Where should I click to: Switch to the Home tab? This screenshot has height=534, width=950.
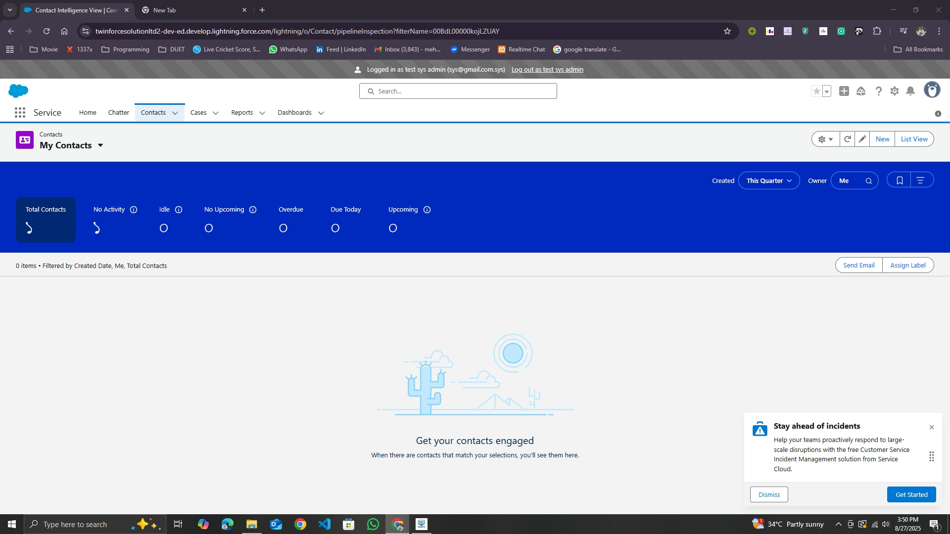click(88, 113)
